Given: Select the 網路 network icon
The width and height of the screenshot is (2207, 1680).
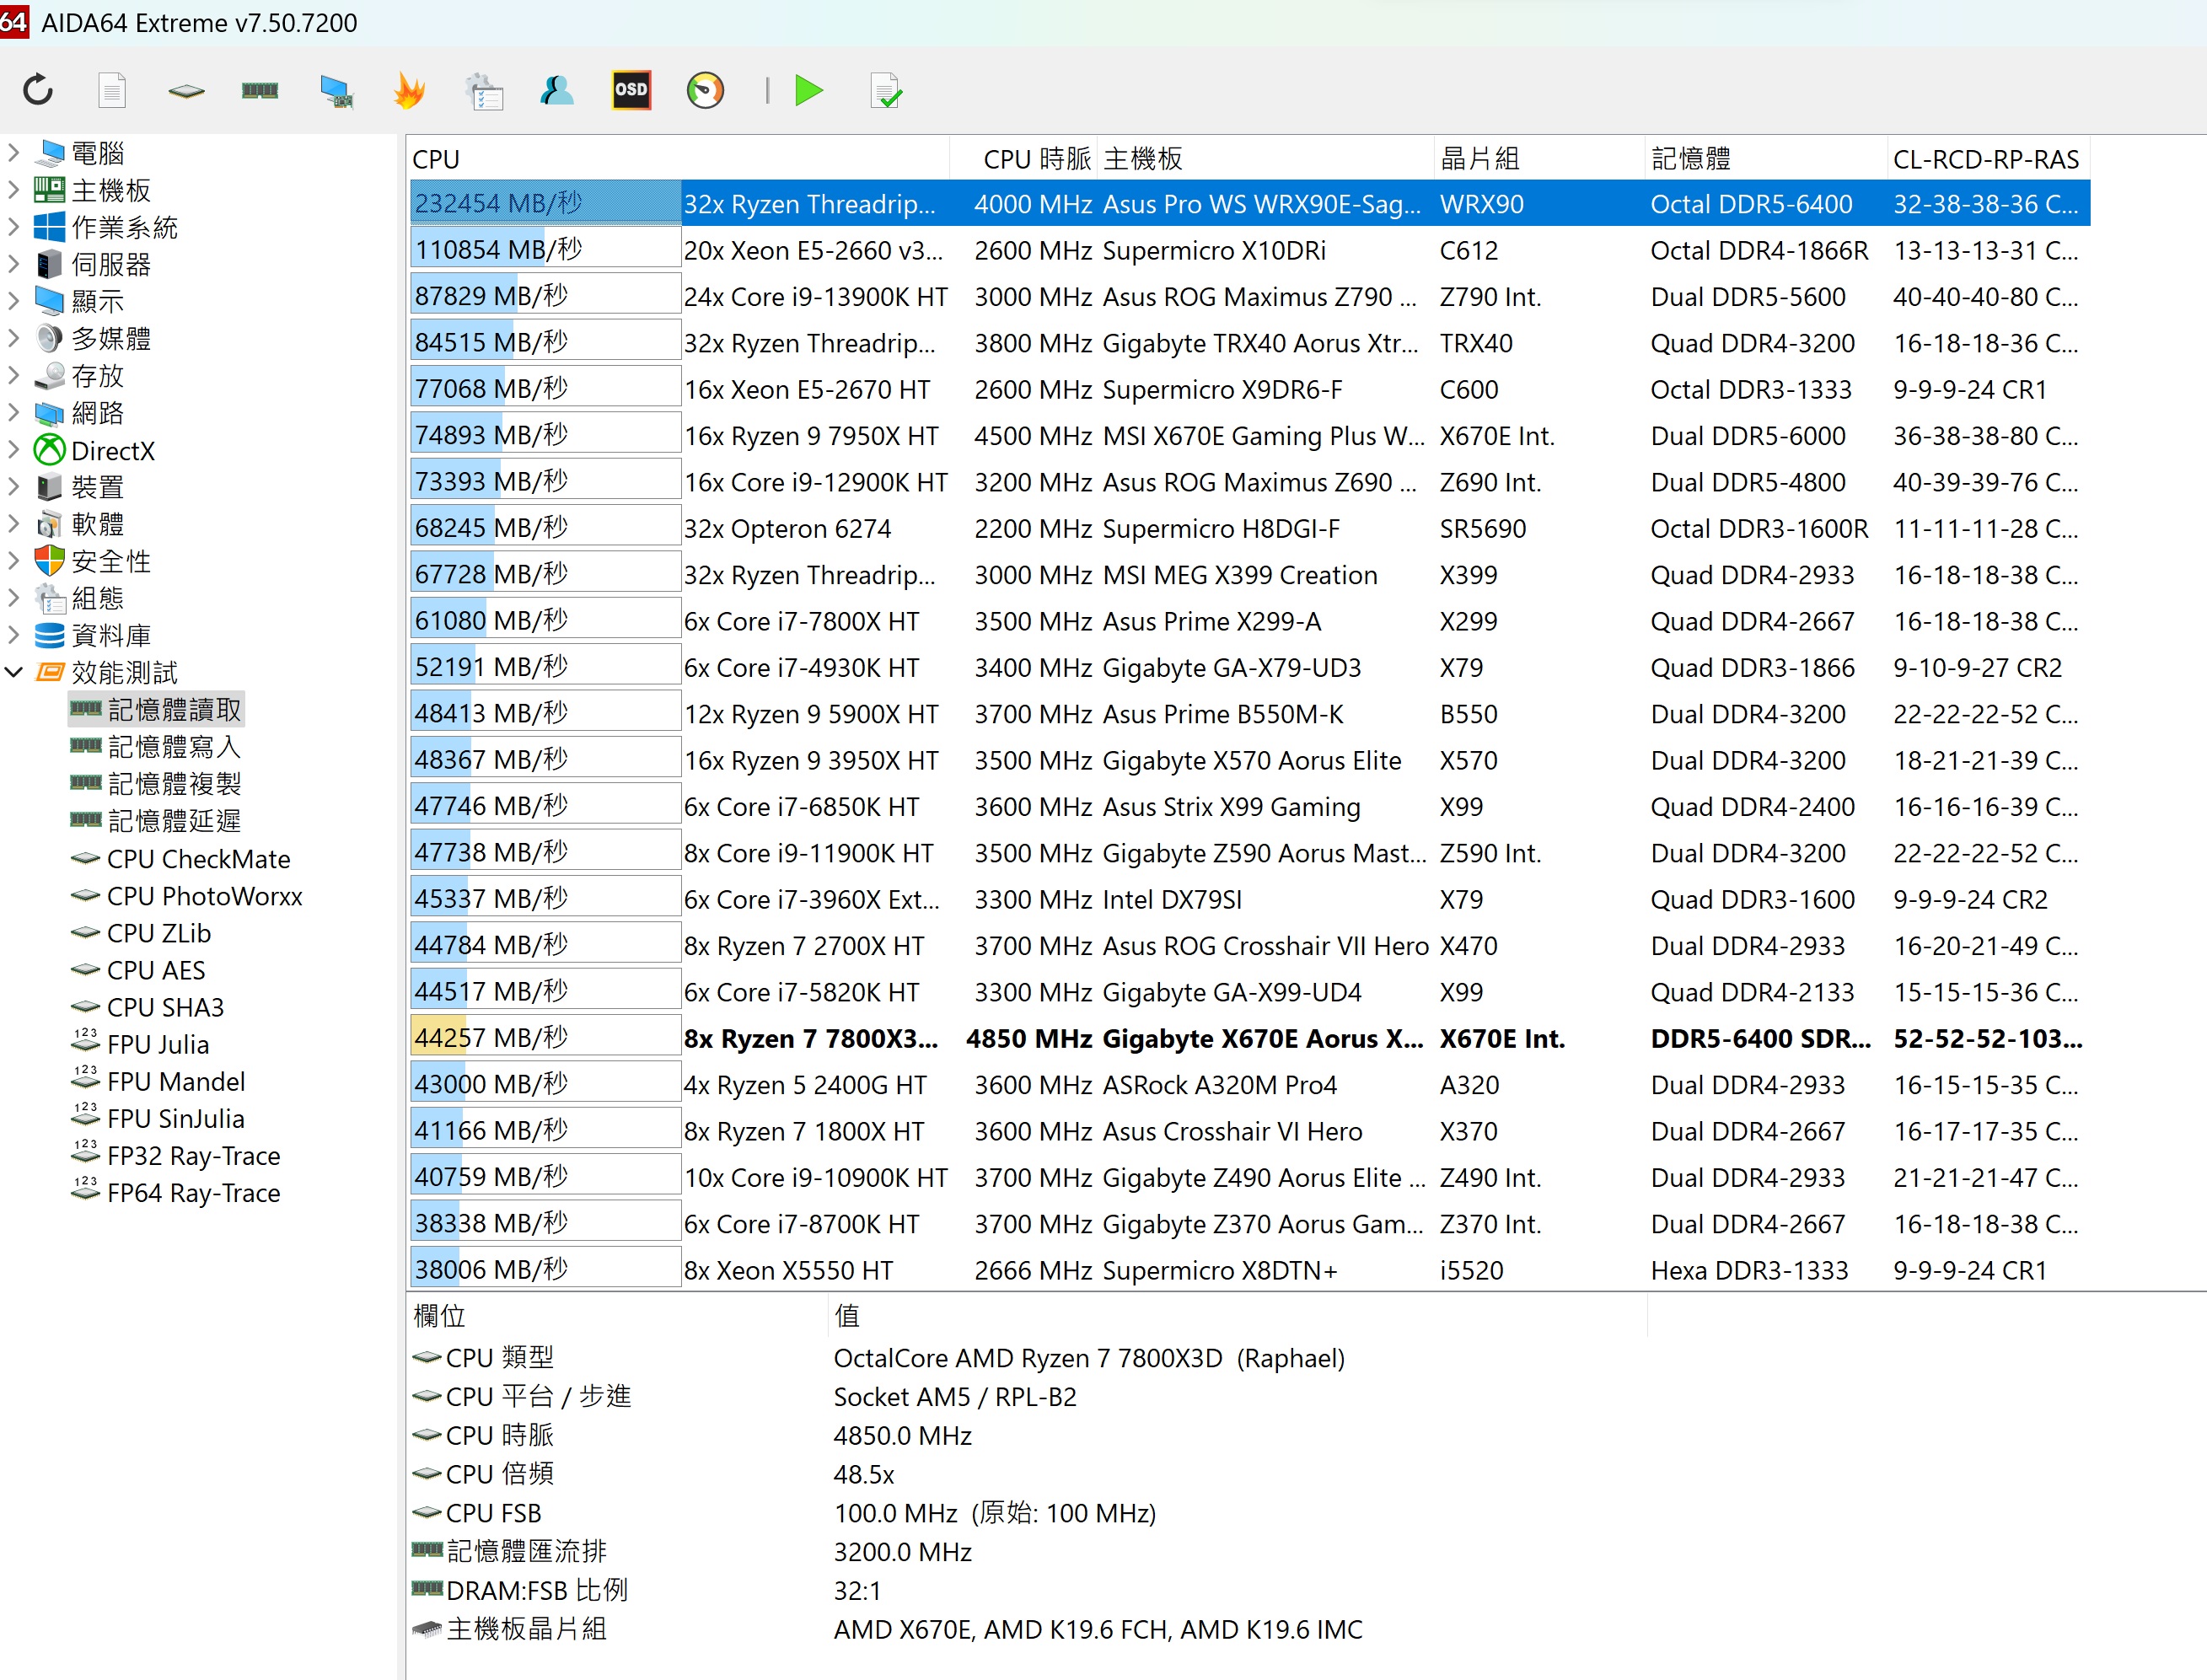Looking at the screenshot, I should [49, 413].
